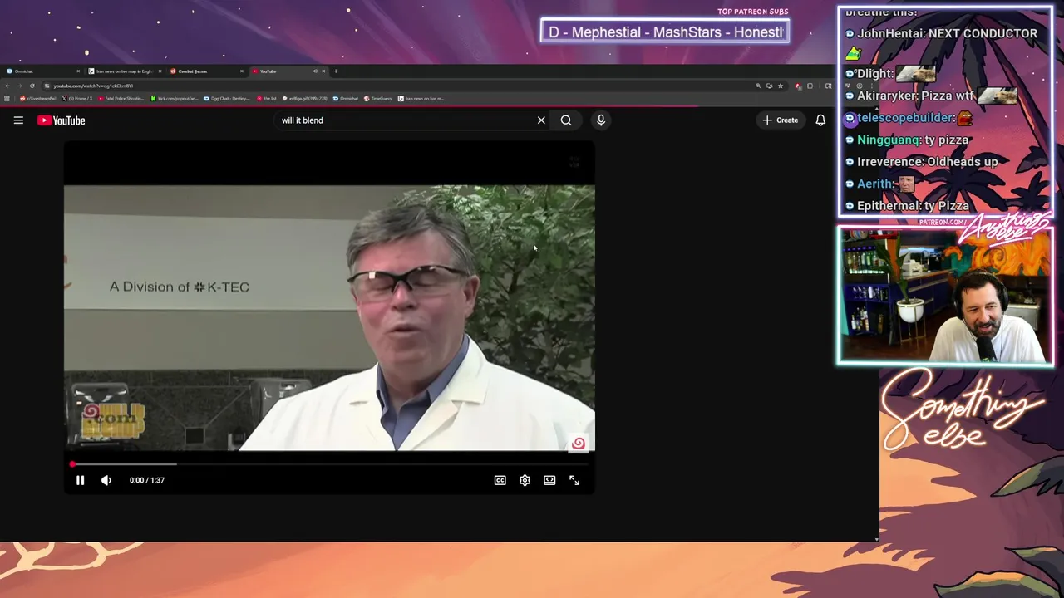Viewport: 1064px width, 598px height.
Task: Open YouTube notifications bell
Action: (820, 120)
